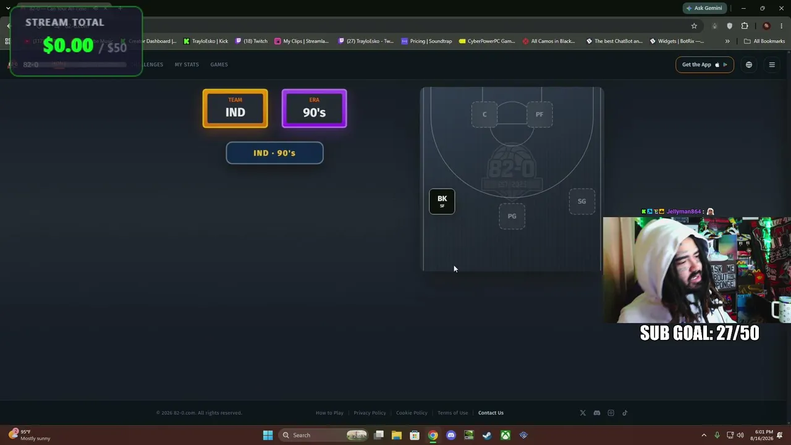791x445 pixels.
Task: Open Microsoft Store from the taskbar
Action: pyautogui.click(x=415, y=435)
